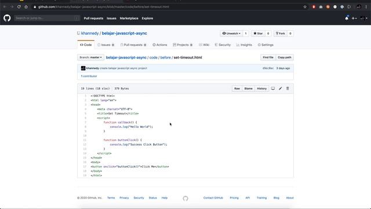This screenshot has width=371, height=209.
Task: Open the Branch: master dropdown
Action: click(x=90, y=57)
